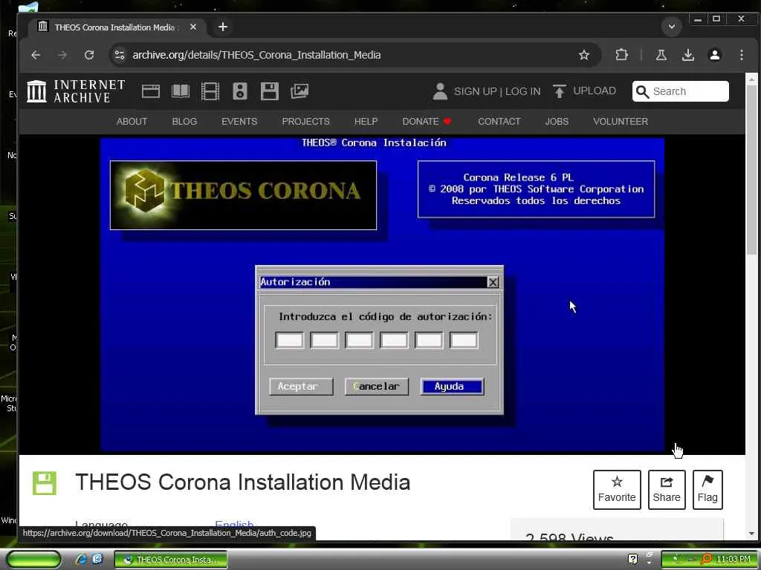
Task: Reload the page
Action: coord(89,55)
